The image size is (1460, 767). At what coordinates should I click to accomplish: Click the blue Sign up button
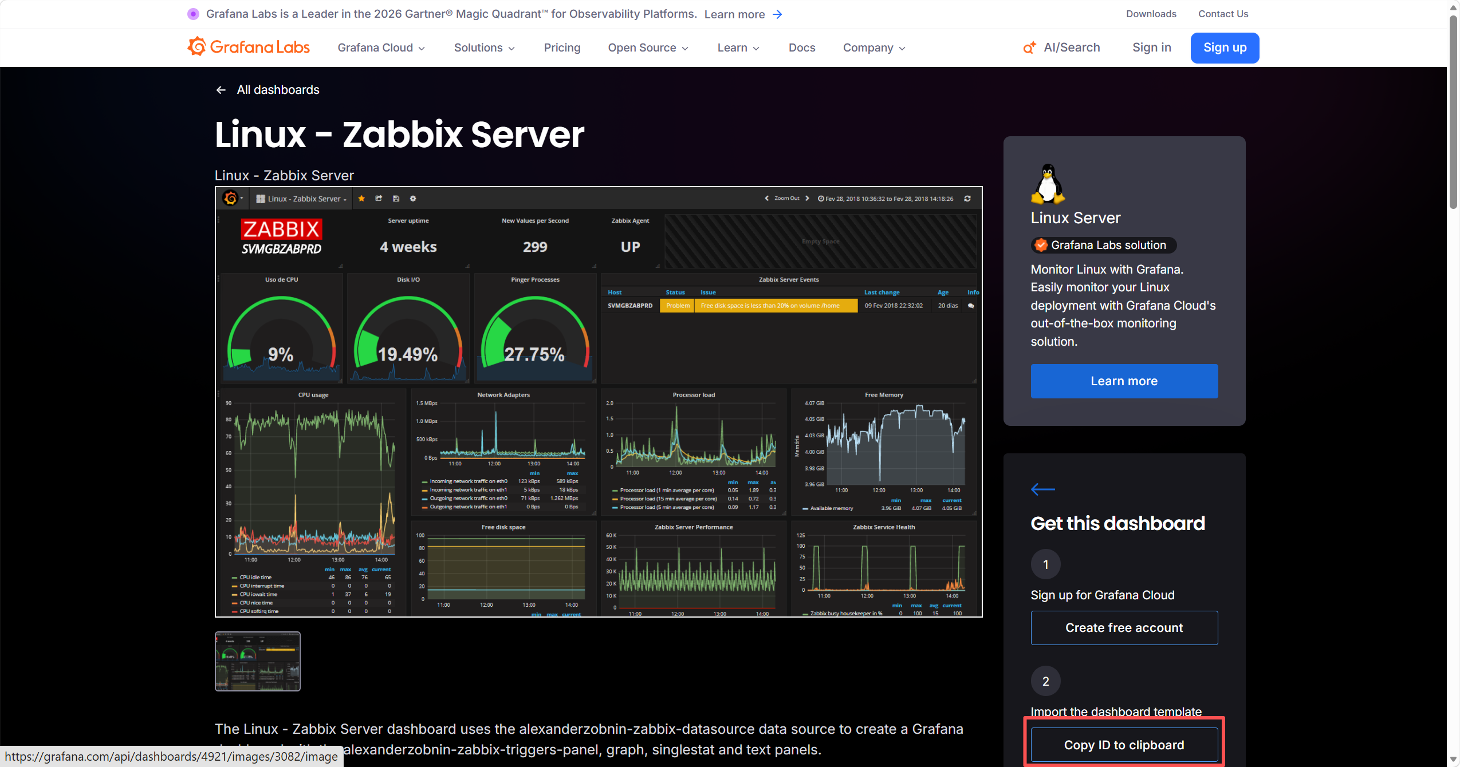[1225, 48]
